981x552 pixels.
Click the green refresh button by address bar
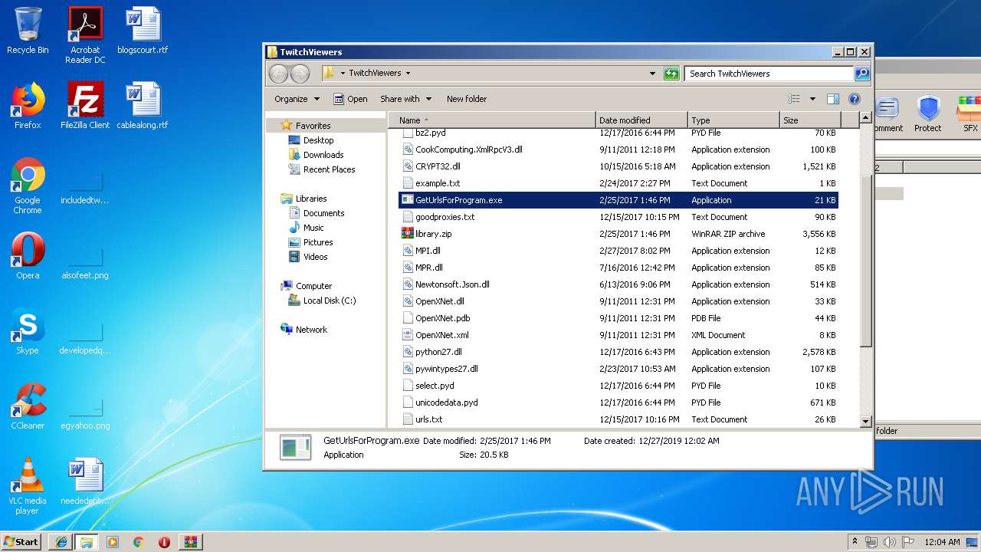(x=671, y=74)
